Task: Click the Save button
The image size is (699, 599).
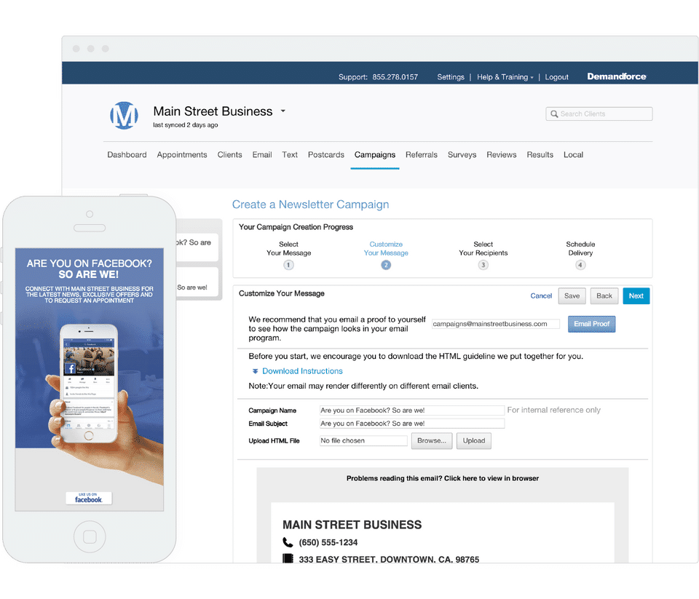Action: pyautogui.click(x=572, y=296)
